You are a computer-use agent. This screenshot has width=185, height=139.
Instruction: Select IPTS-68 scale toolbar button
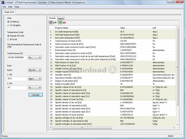point(64,22)
